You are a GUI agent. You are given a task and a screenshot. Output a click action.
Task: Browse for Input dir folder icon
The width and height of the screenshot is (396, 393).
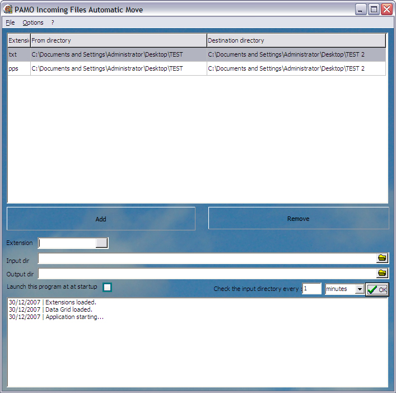pyautogui.click(x=382, y=258)
